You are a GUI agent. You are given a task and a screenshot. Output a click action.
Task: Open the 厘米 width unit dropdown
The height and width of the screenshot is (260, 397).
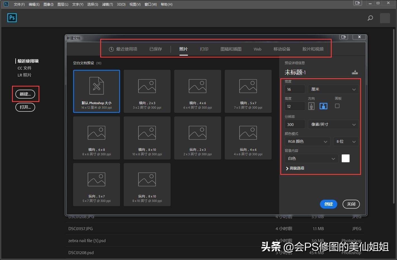333,89
